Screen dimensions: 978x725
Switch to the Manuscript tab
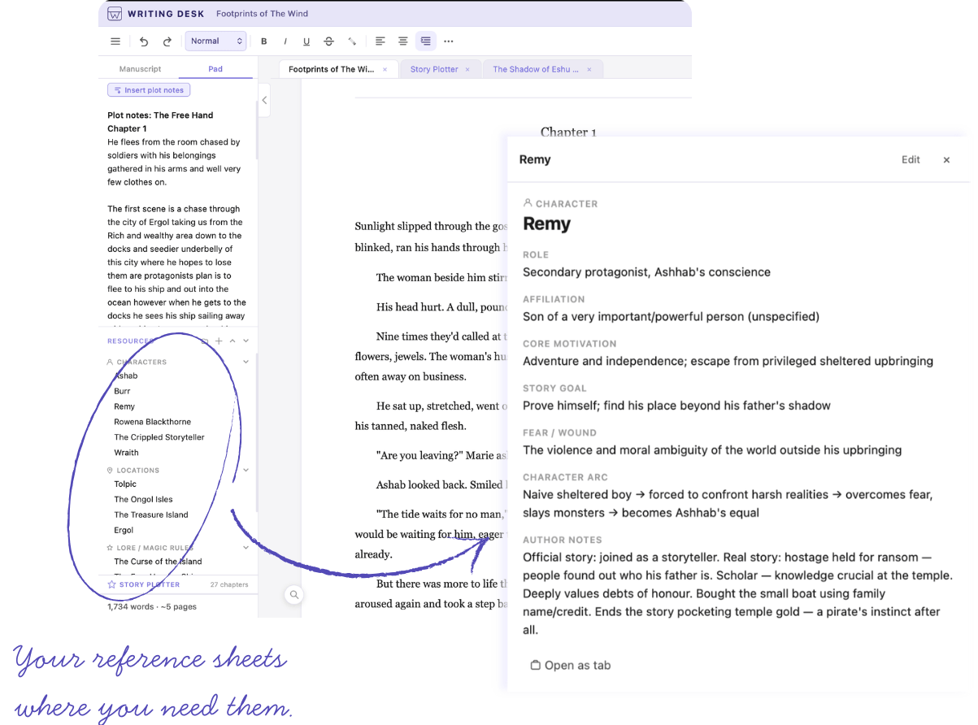(x=140, y=69)
